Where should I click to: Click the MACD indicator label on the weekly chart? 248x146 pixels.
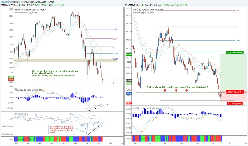click(29, 90)
